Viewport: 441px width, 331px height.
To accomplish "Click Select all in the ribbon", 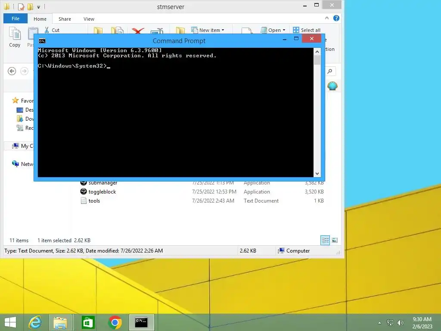I will coord(307,30).
